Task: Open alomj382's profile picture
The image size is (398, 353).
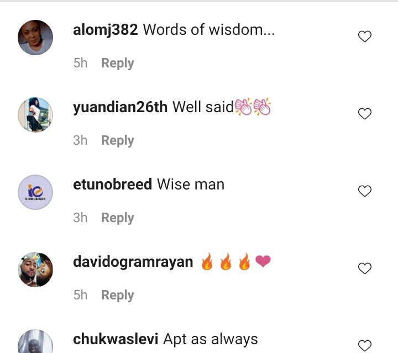Action: point(35,38)
